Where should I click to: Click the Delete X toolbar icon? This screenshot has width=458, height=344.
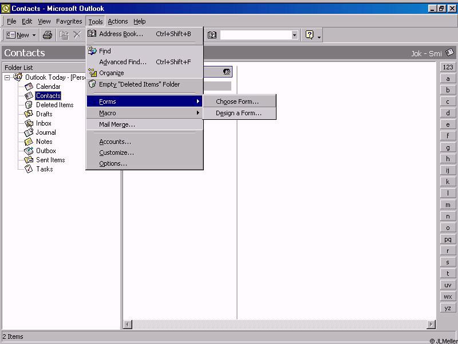coord(77,35)
